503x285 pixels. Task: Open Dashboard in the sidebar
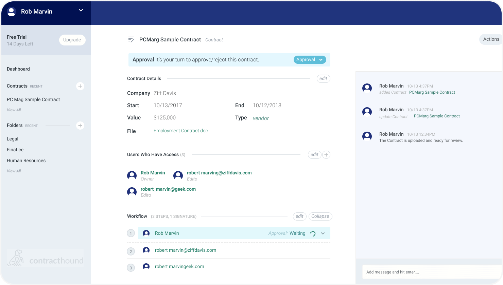18,69
